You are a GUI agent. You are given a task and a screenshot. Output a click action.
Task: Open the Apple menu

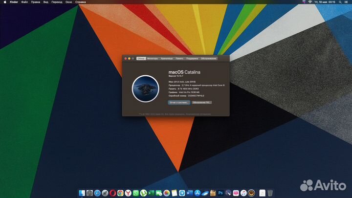click(x=5, y=2)
